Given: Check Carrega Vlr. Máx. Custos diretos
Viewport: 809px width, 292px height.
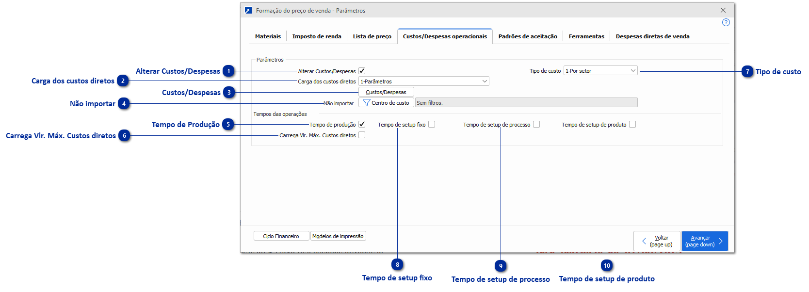Looking at the screenshot, I should tap(362, 135).
